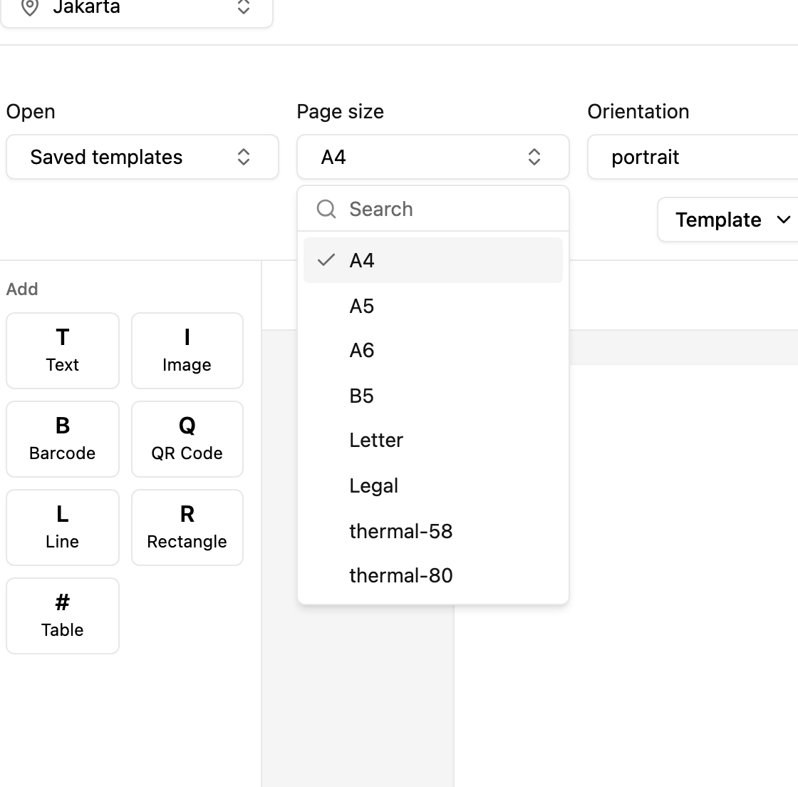Collapse the Page size A4 dropdown

coord(433,157)
